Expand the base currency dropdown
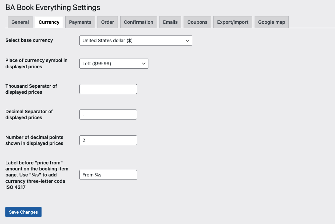 pyautogui.click(x=136, y=41)
